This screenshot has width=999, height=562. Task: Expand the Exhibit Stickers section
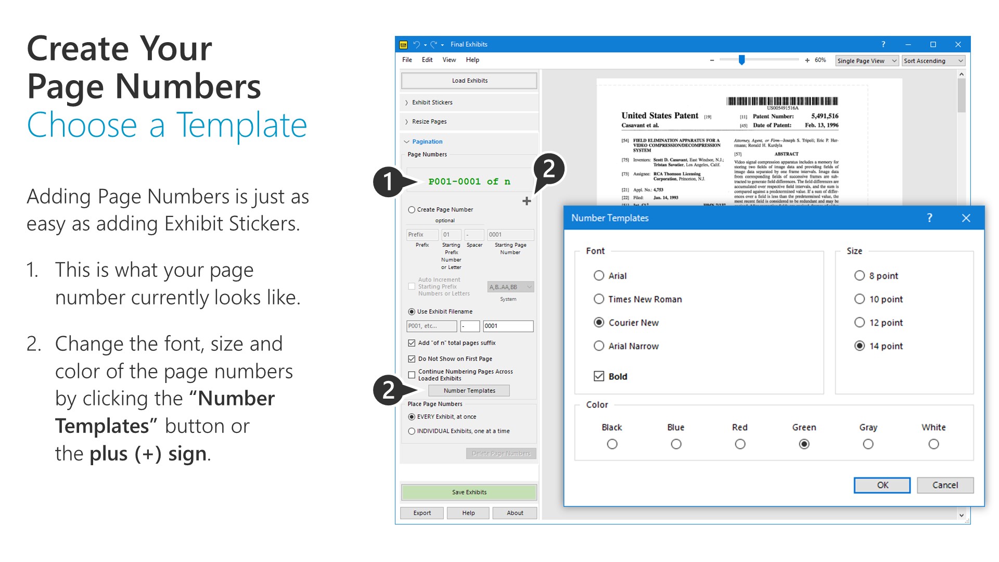point(432,103)
